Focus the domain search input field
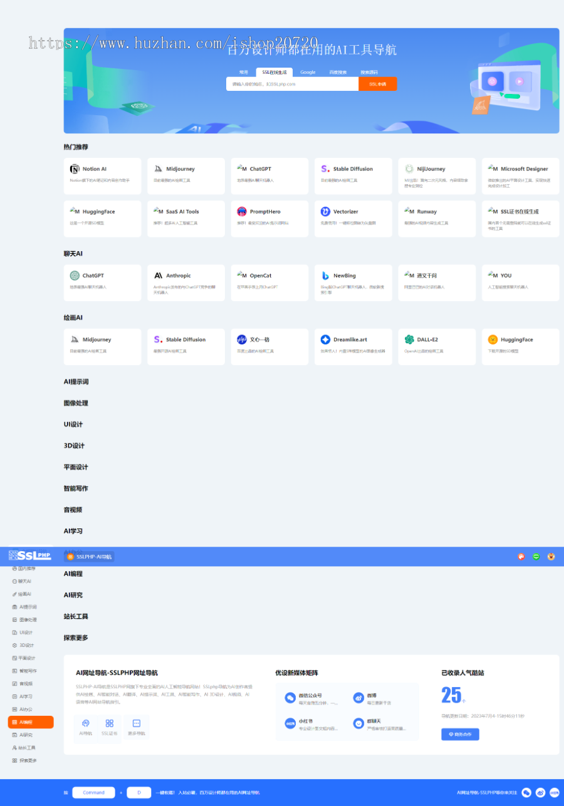564x806 pixels. [x=292, y=84]
